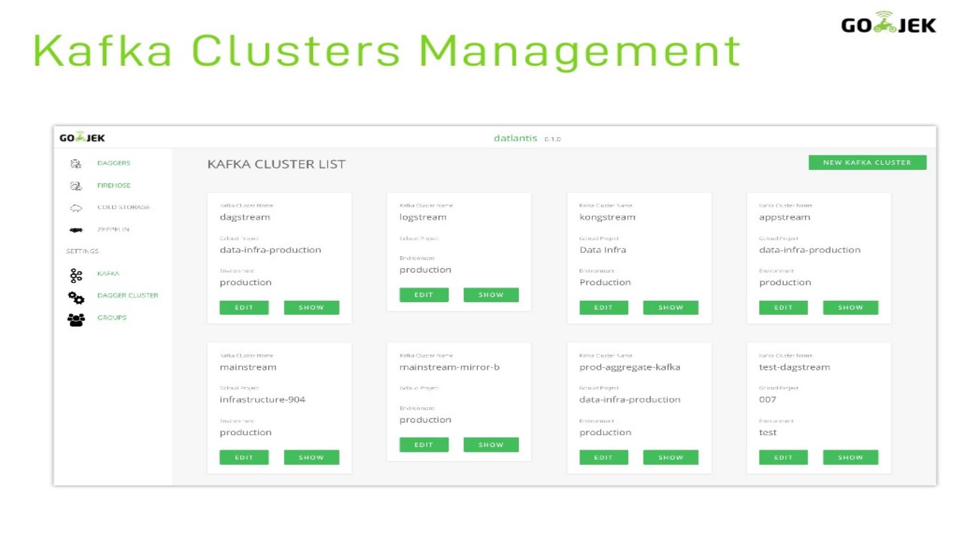Edit the kongstream cluster
The image size is (957, 538).
(x=603, y=308)
